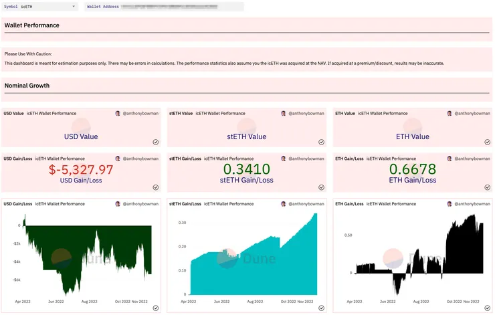
Task: Click checkmark icon on stETH Value card
Action: tap(321, 142)
